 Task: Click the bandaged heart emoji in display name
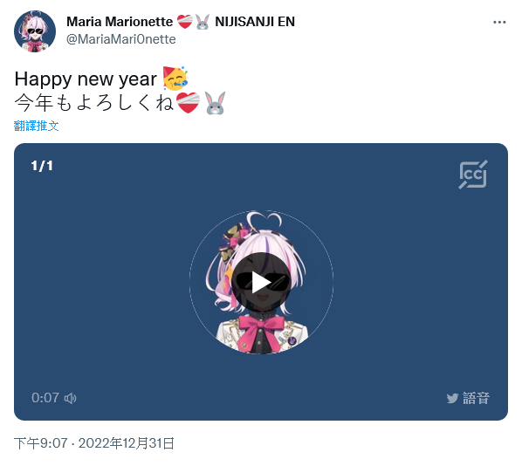pyautogui.click(x=184, y=22)
